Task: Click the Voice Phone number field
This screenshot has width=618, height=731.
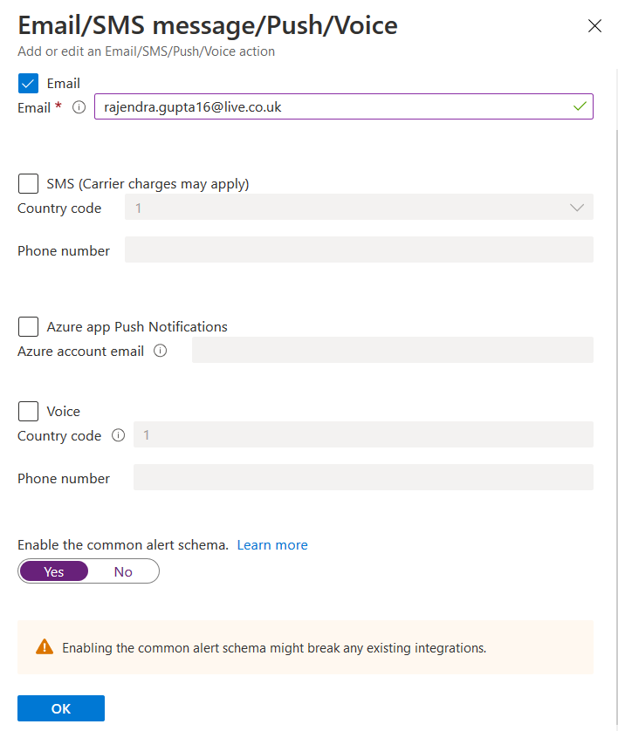Action: (x=363, y=477)
